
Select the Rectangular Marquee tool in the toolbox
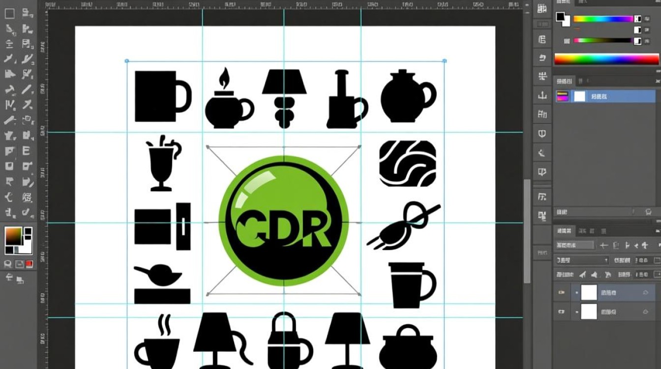(9, 13)
